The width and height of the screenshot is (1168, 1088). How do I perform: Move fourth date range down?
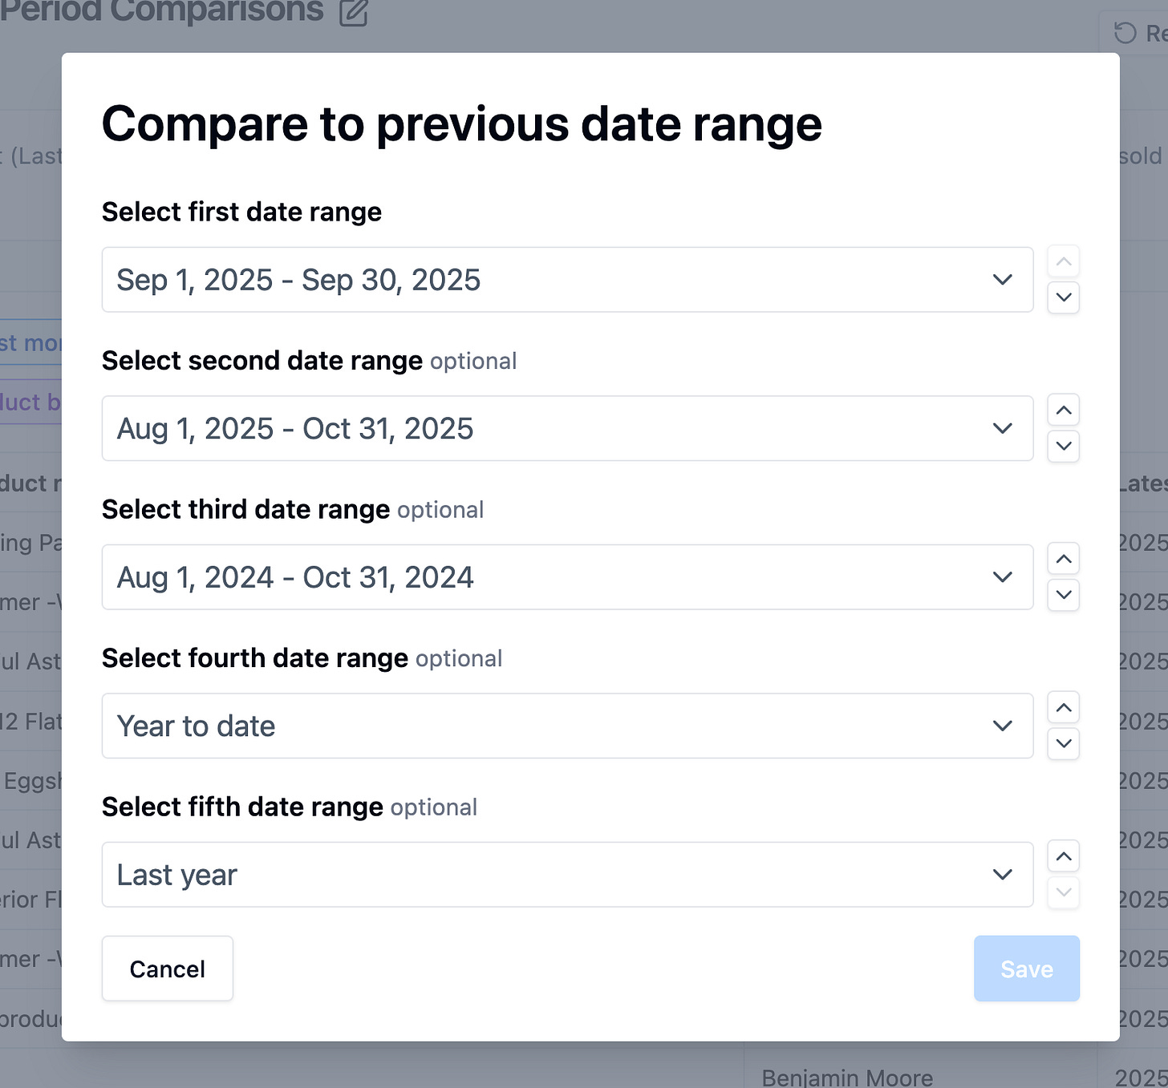tap(1063, 743)
